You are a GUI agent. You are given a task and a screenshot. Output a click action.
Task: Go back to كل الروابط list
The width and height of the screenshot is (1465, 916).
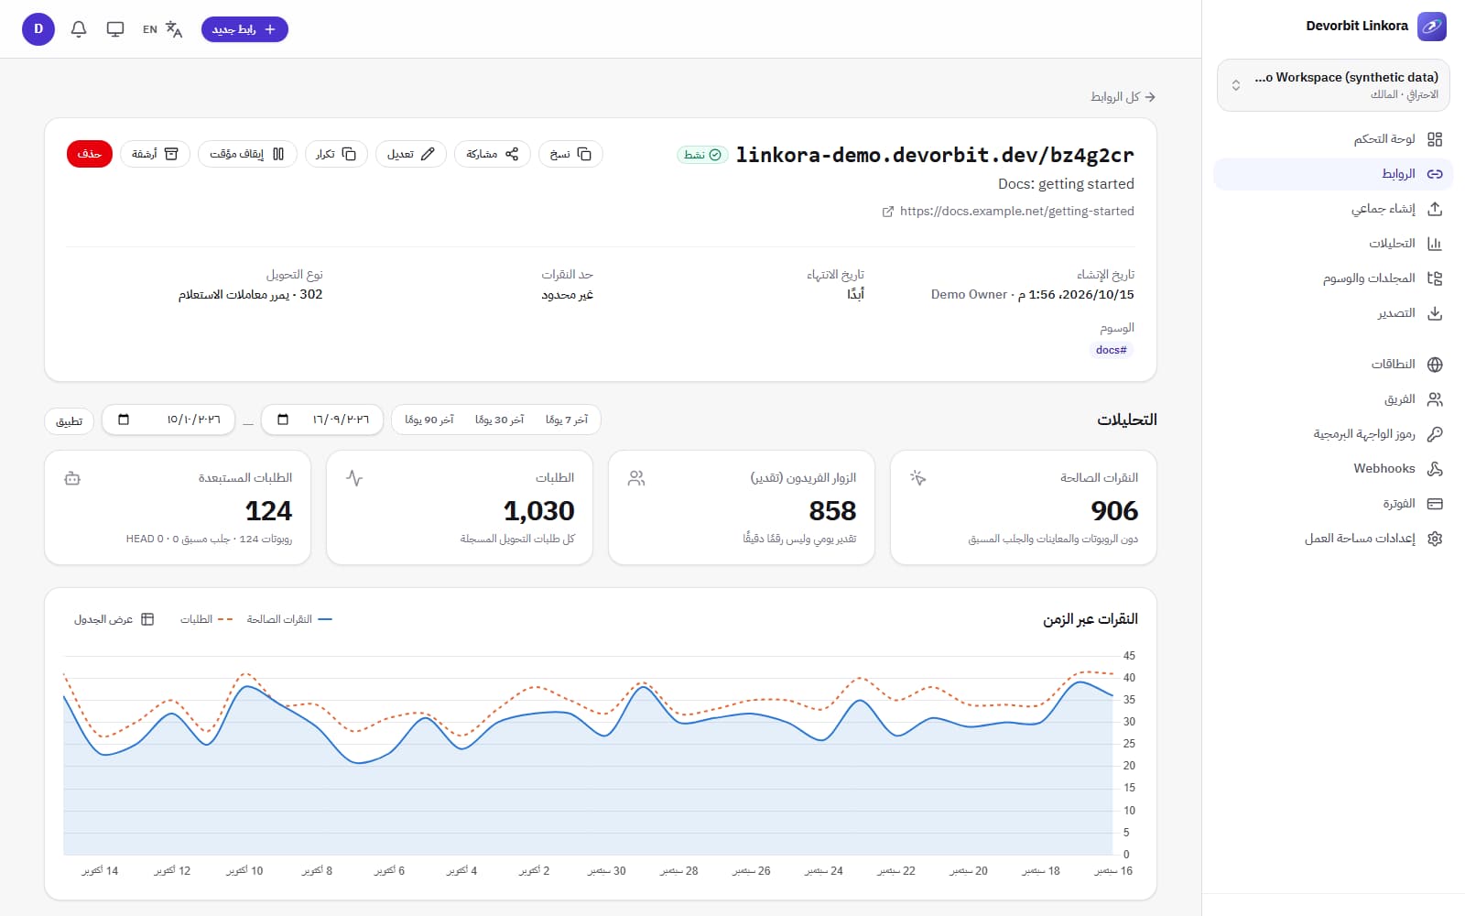1123,97
